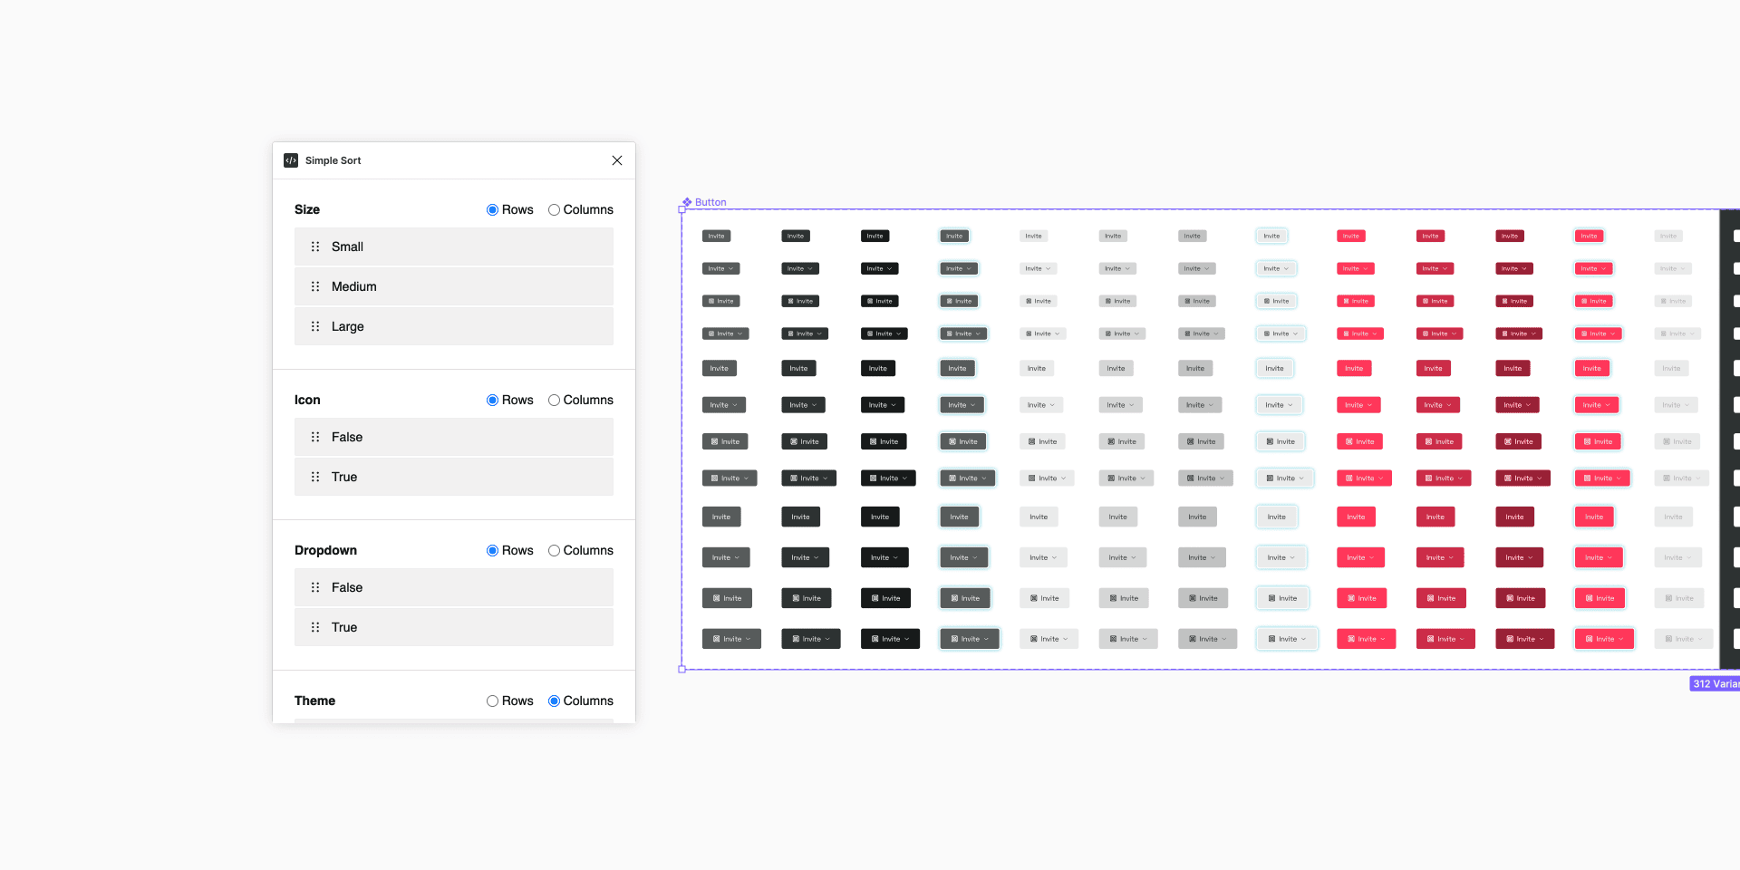Click the top-left dark gray Invite variant
The image size is (1740, 870).
(x=716, y=236)
